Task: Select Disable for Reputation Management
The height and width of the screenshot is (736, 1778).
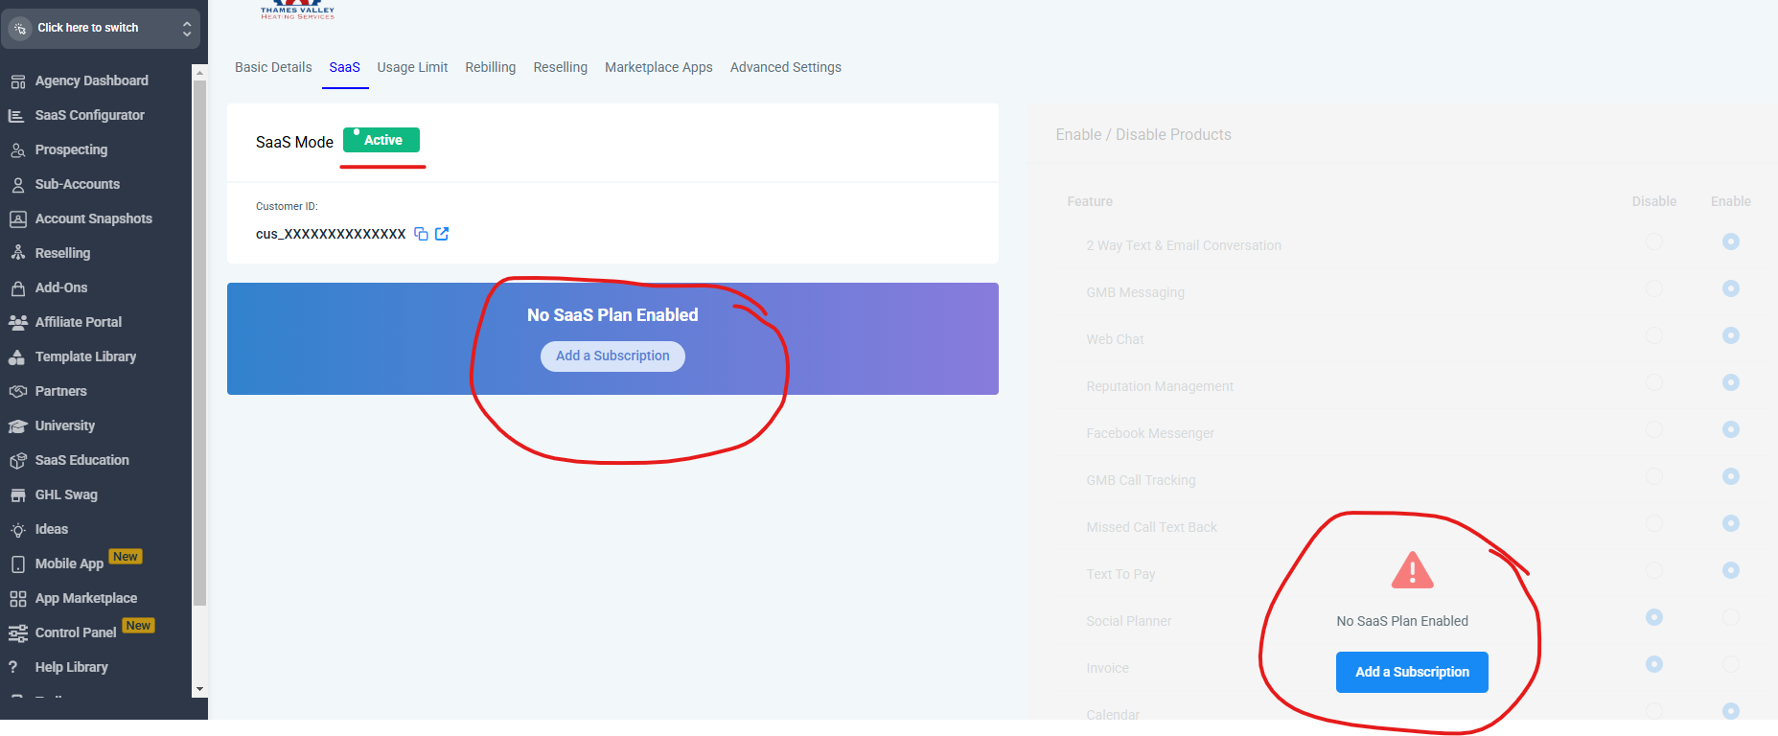Action: [1653, 382]
